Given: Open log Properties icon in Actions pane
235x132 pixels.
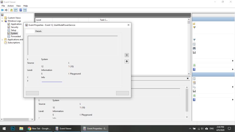Looking at the screenshot, I should (x=194, y=44).
